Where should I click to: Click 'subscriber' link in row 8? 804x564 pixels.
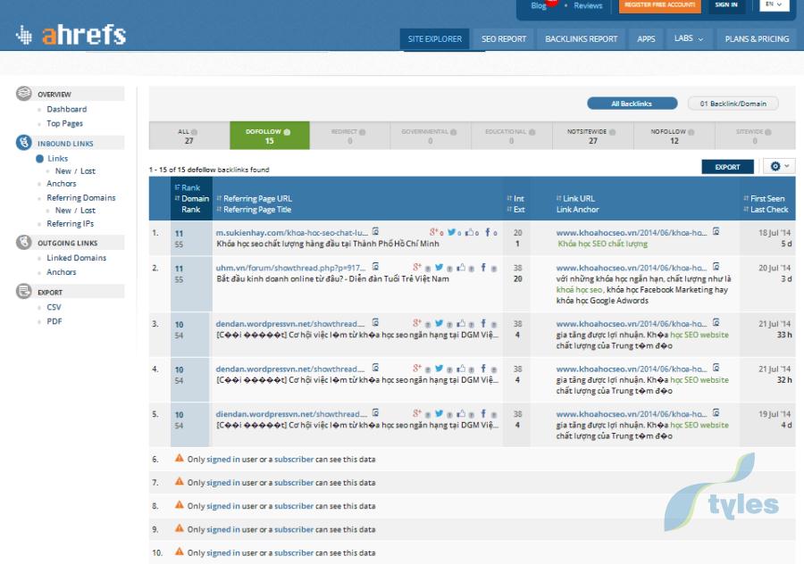click(x=294, y=506)
